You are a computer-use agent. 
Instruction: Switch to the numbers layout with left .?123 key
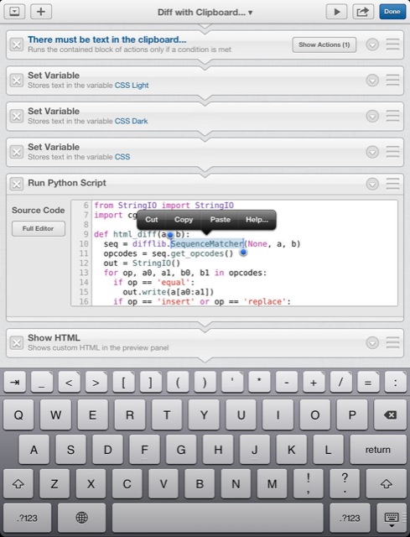28,518
